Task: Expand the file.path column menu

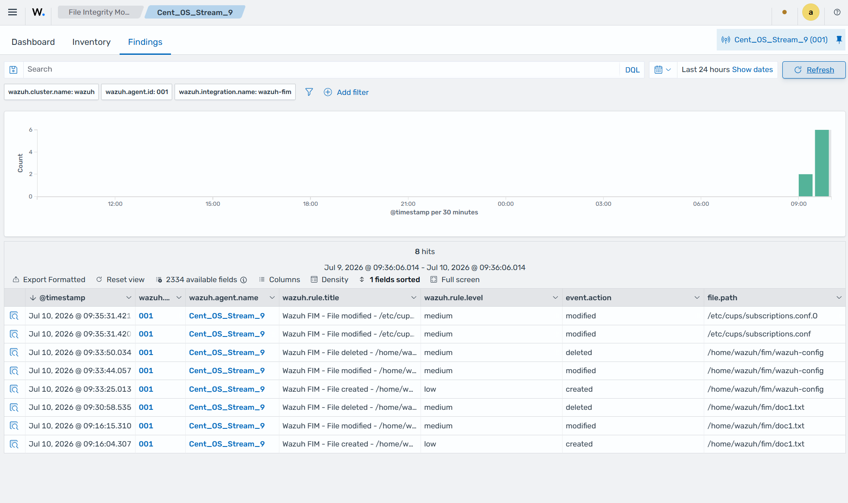Action: tap(839, 298)
